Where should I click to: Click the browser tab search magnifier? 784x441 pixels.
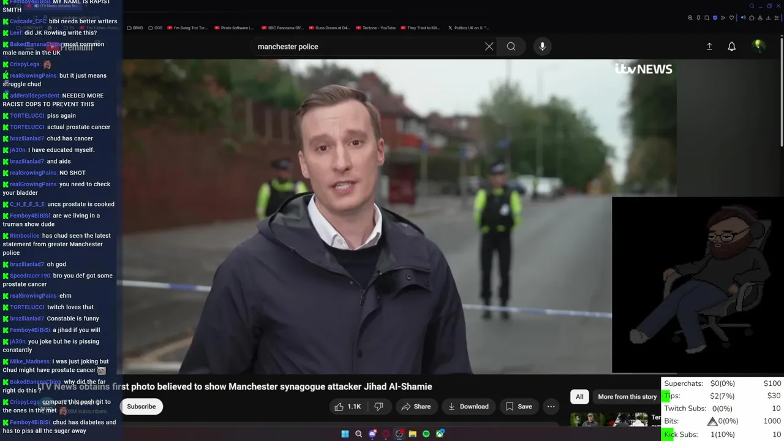tap(752, 6)
